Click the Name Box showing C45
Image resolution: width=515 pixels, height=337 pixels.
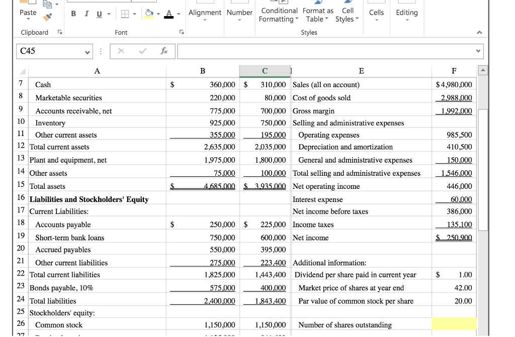54,51
